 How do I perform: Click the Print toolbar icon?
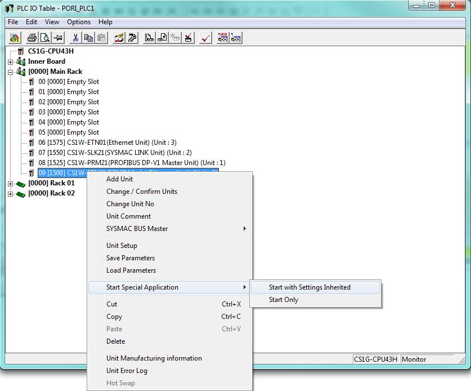32,38
